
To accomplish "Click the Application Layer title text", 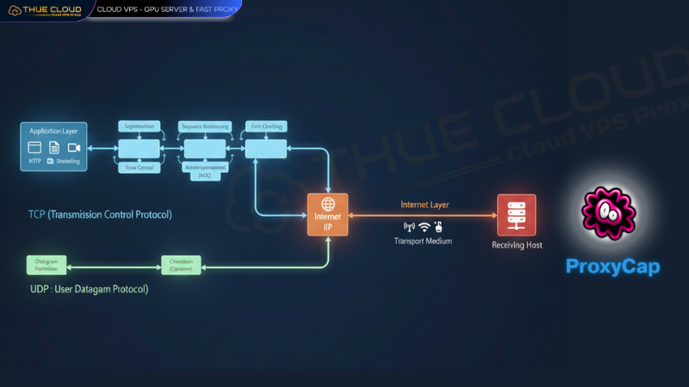I will [53, 131].
